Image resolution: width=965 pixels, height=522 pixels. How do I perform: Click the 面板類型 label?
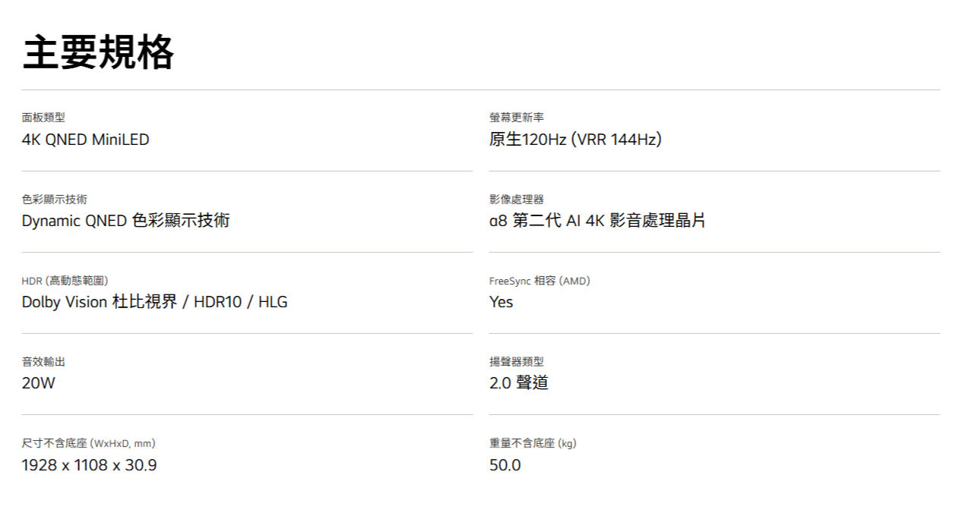pyautogui.click(x=43, y=118)
